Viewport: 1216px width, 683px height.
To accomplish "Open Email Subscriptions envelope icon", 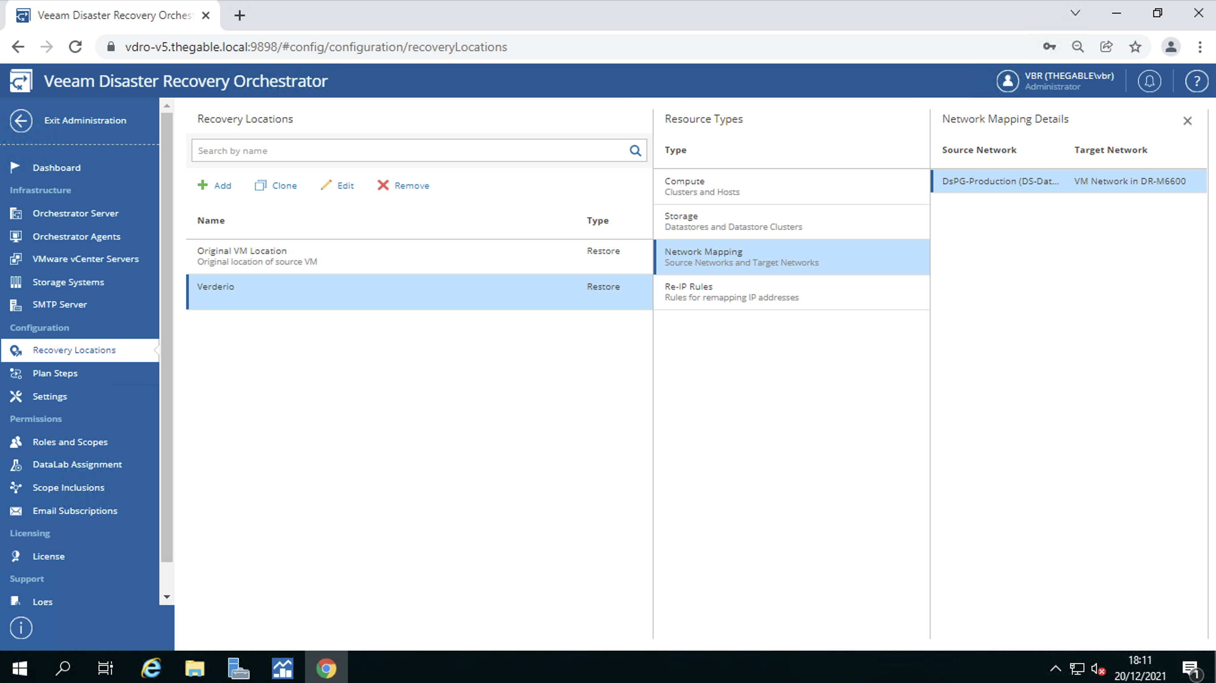I will pyautogui.click(x=16, y=511).
